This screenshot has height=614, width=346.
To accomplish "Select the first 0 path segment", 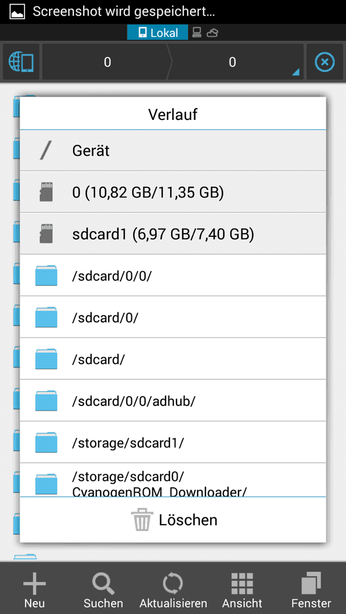I will [x=108, y=62].
